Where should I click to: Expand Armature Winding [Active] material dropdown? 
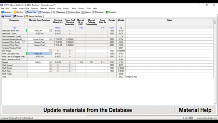pos(50,39)
